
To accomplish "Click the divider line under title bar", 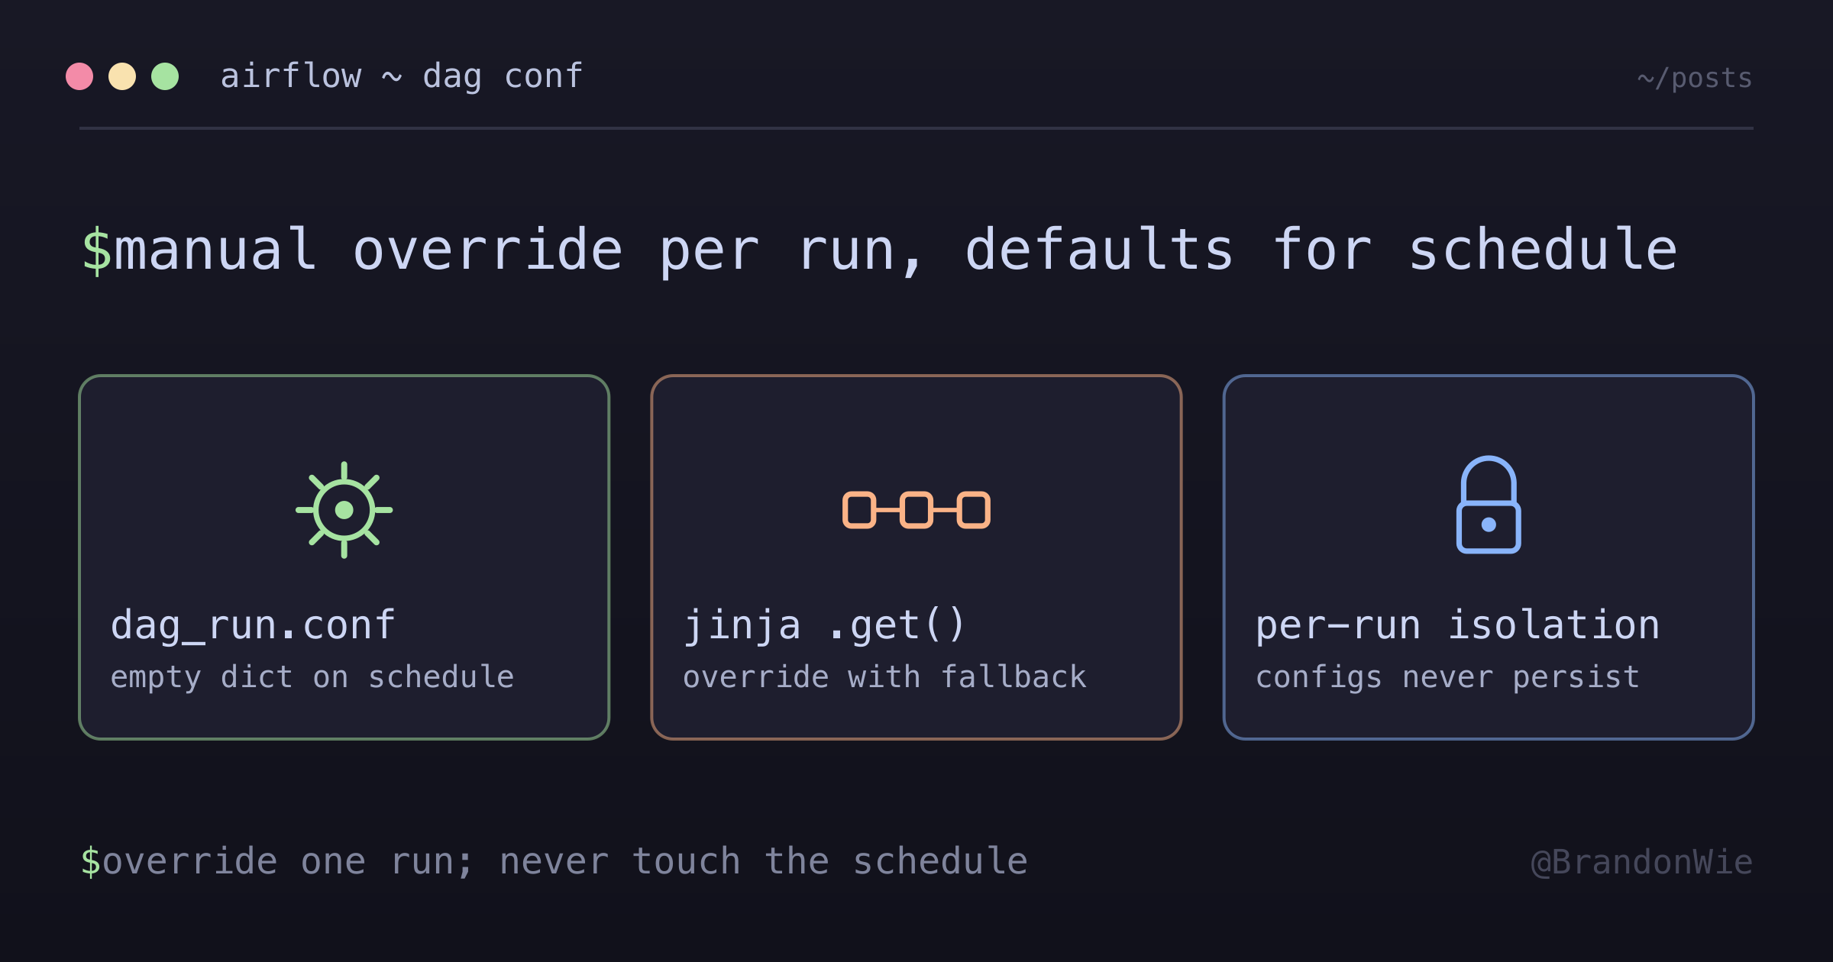I will (916, 128).
